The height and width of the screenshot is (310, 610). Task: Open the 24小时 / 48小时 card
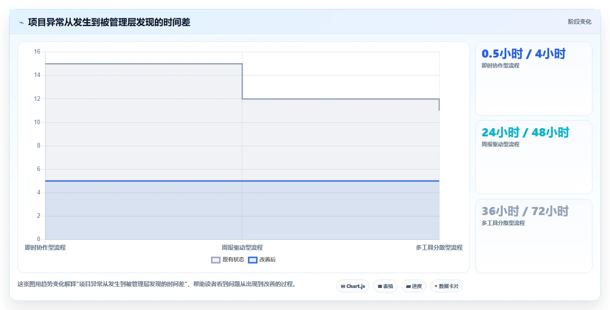tap(534, 157)
